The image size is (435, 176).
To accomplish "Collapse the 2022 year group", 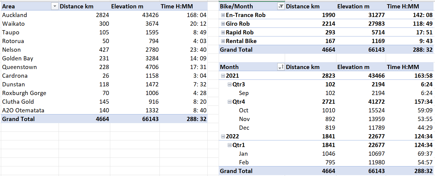I will [x=223, y=137].
